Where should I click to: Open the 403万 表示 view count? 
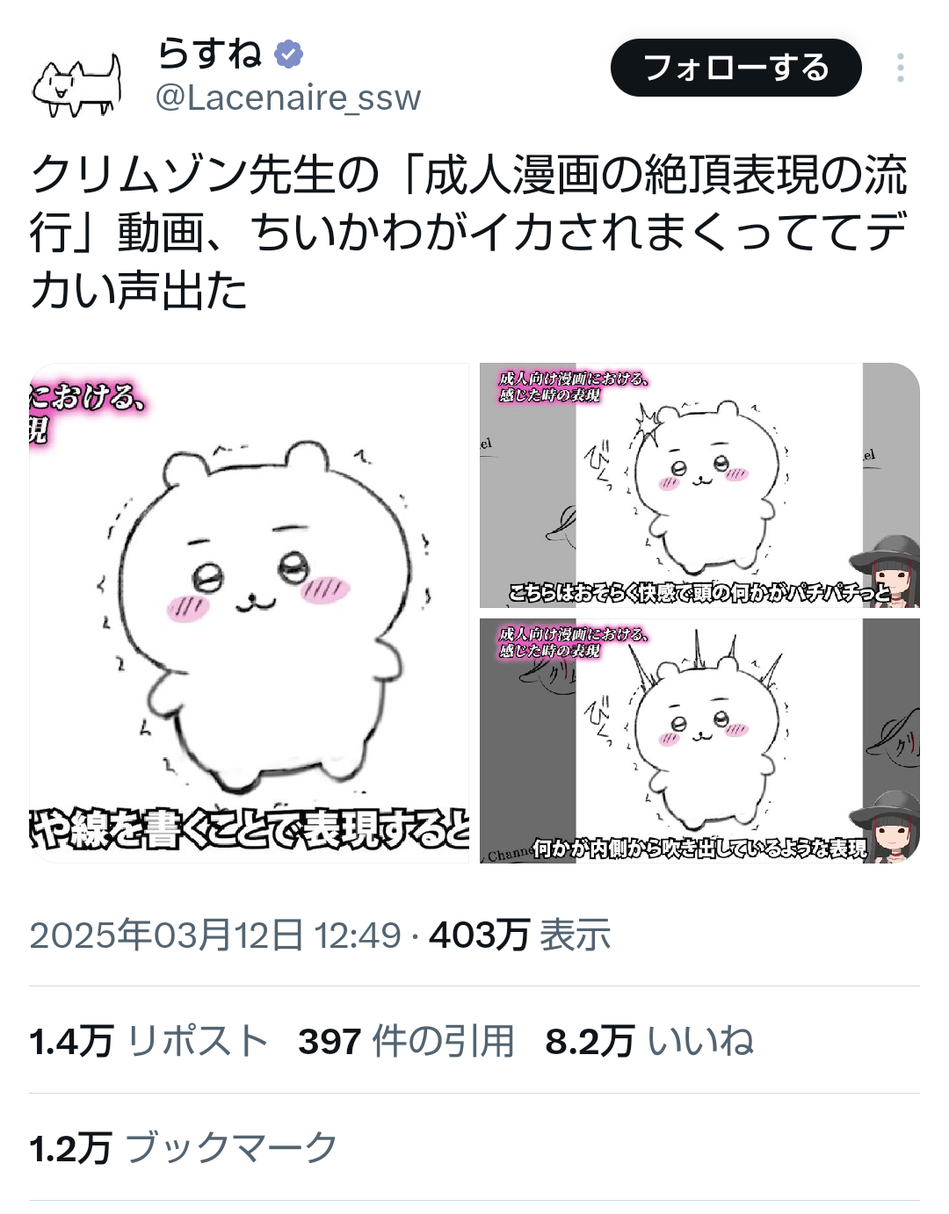pos(519,935)
